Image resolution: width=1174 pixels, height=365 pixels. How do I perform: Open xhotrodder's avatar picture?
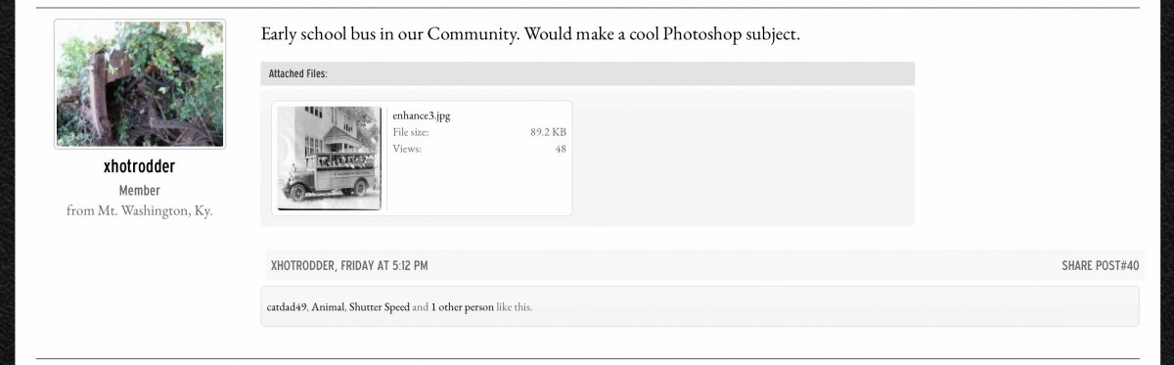tap(140, 84)
